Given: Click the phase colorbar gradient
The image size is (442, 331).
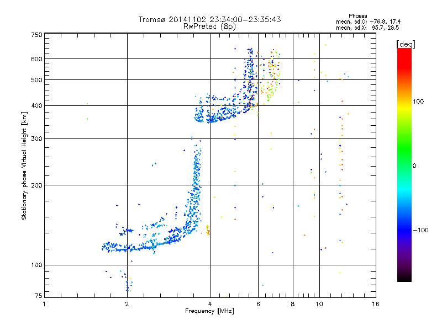Looking at the screenshot, I should (x=404, y=164).
